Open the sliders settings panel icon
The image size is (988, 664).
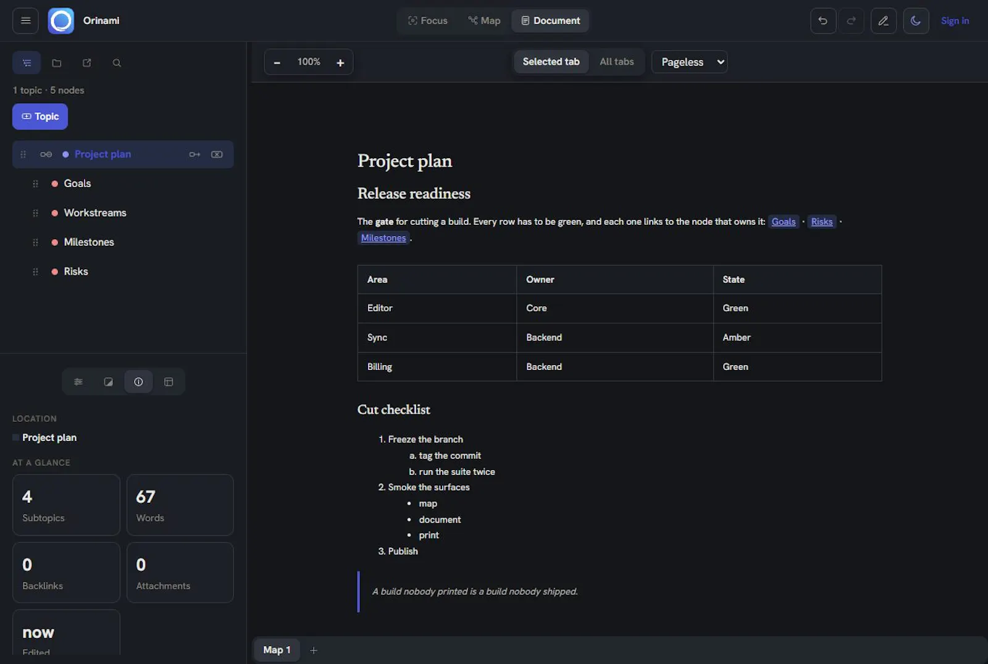click(78, 382)
